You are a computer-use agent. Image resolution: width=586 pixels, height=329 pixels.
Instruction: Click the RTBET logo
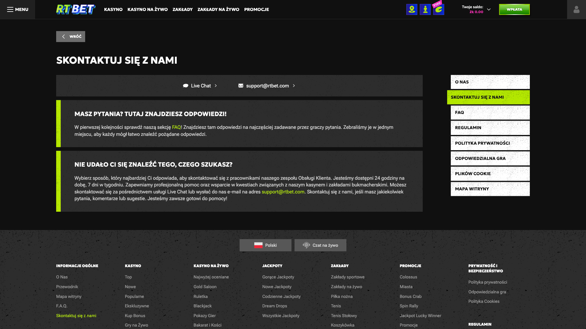click(76, 9)
